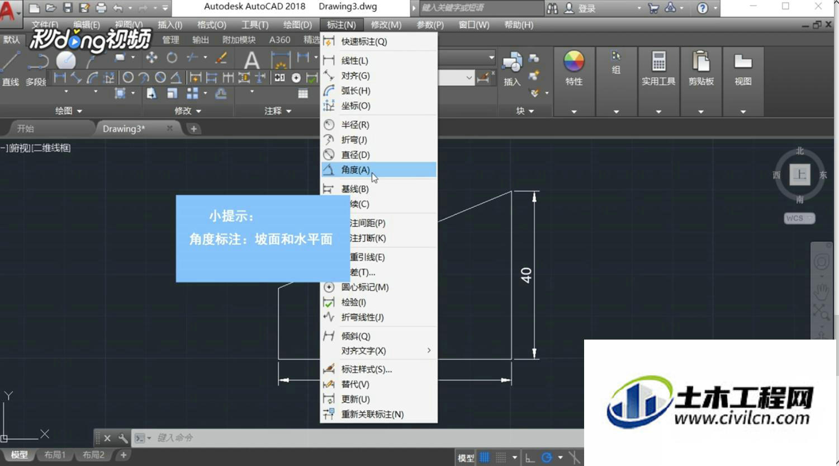Click the 更新(U) update dimension icon
Viewport: 839px width, 466px height.
click(x=329, y=399)
